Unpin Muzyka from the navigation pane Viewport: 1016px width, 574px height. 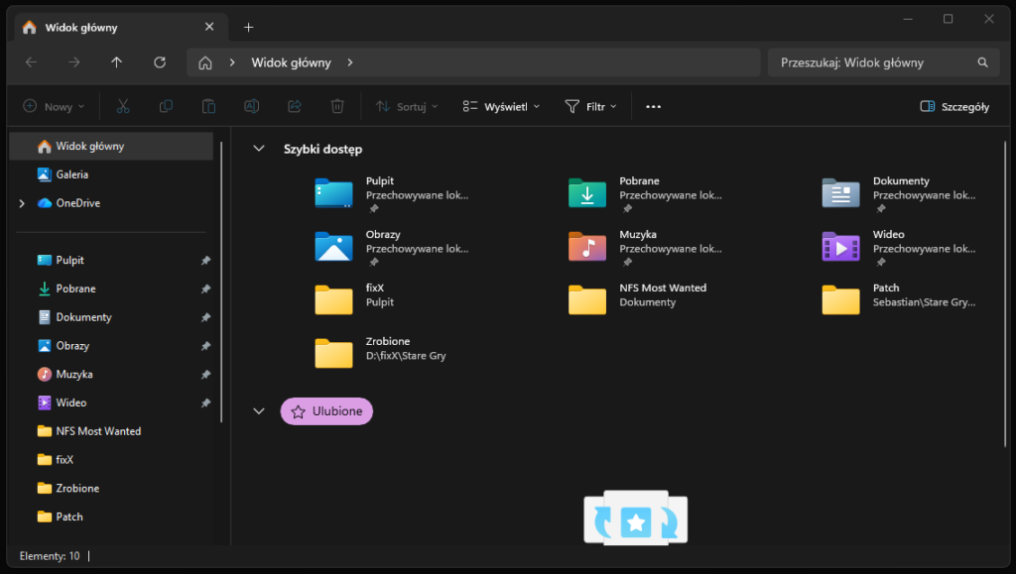205,375
